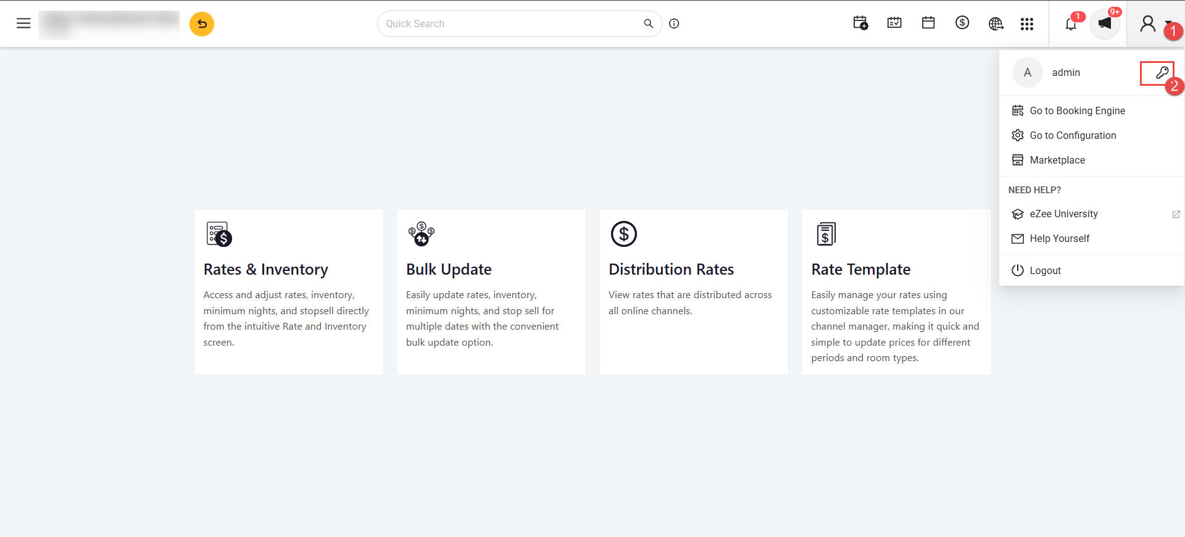Viewport: 1185px width, 537px height.
Task: Open the nine-dot apps grid
Action: pyautogui.click(x=1027, y=24)
